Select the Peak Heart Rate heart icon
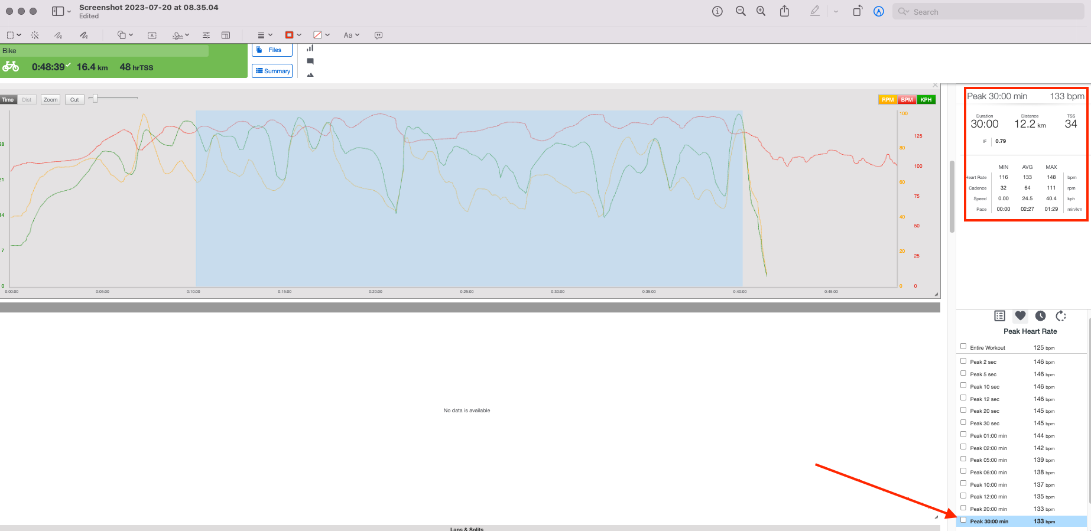1091x531 pixels. tap(1020, 316)
